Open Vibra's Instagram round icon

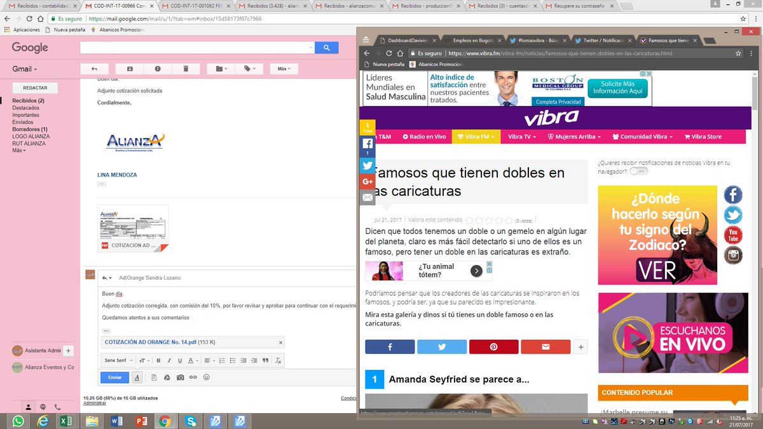click(733, 255)
